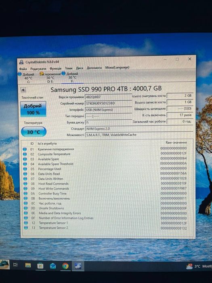
Task: Click the CrystalDiskInfo title bar icon
Action: (x=21, y=62)
